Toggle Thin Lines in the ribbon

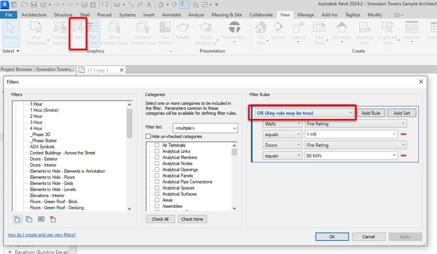point(92,34)
